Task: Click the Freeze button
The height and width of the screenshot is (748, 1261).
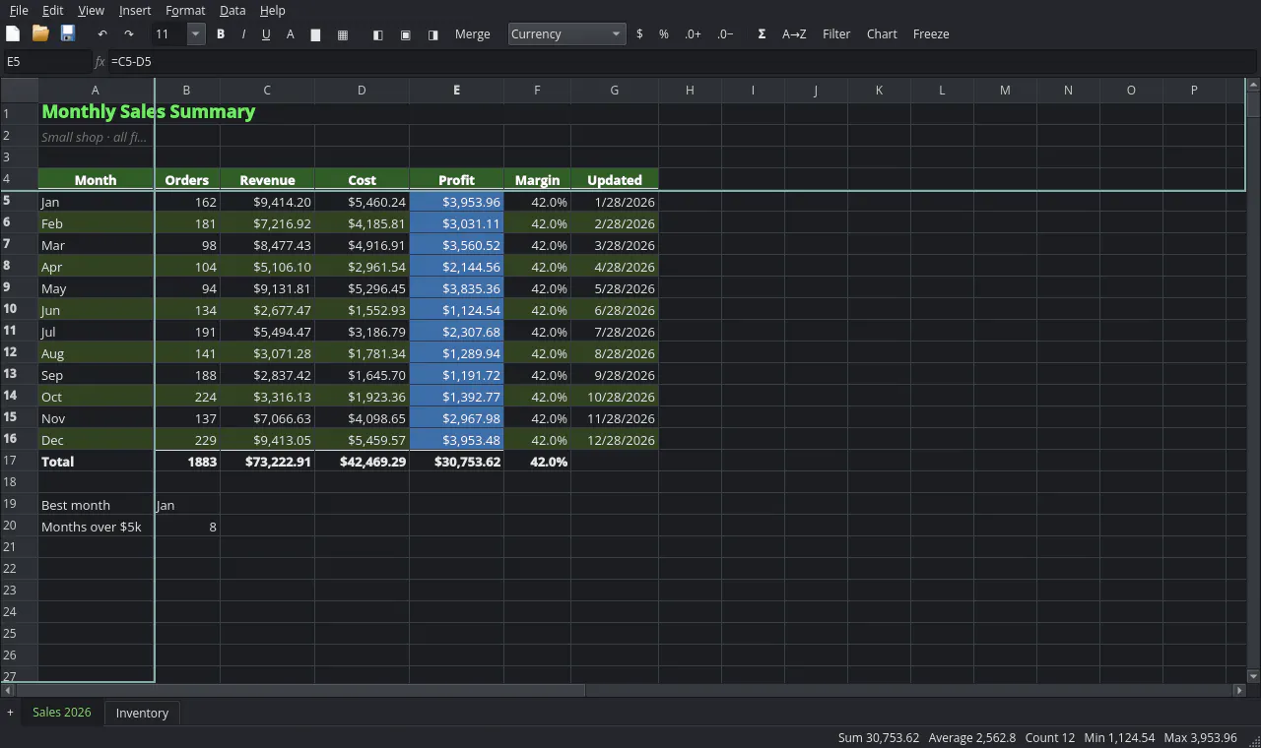Action: coord(931,33)
